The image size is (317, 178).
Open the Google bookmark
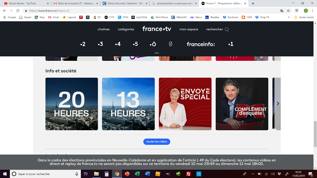(10, 17)
